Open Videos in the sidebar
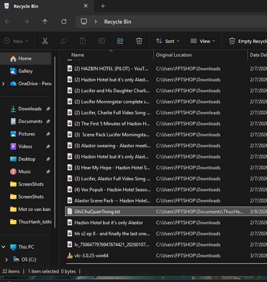 pyautogui.click(x=25, y=146)
